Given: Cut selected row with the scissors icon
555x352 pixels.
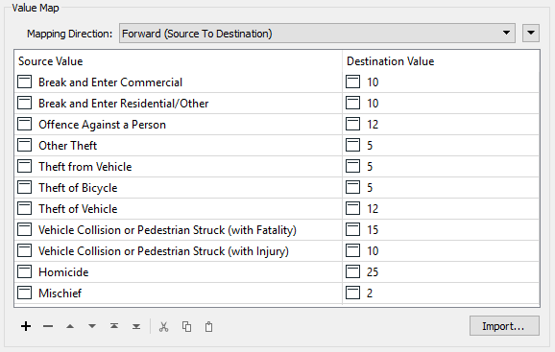Looking at the screenshot, I should point(163,326).
